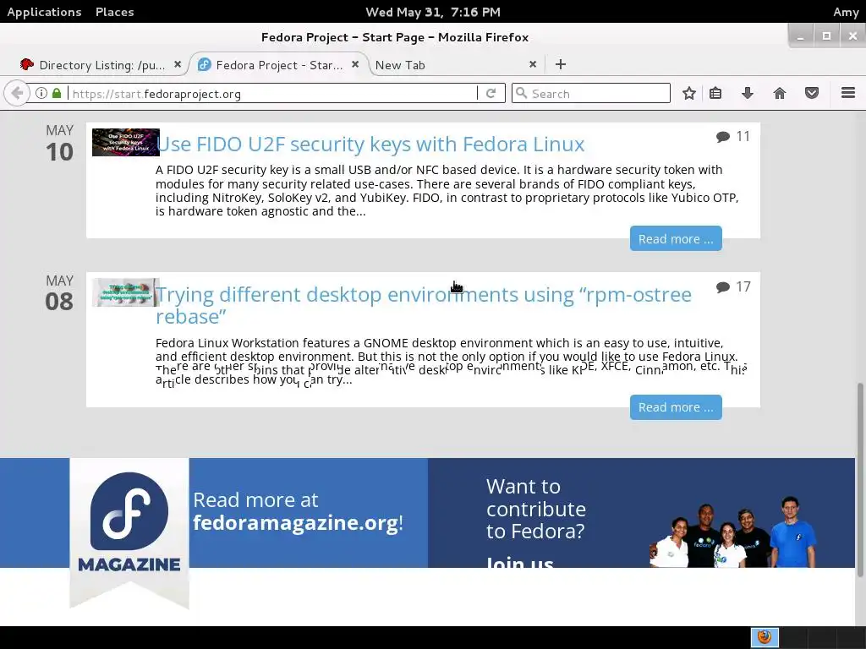Open a new tab with plus button
Image resolution: width=866 pixels, height=649 pixels.
(x=561, y=64)
